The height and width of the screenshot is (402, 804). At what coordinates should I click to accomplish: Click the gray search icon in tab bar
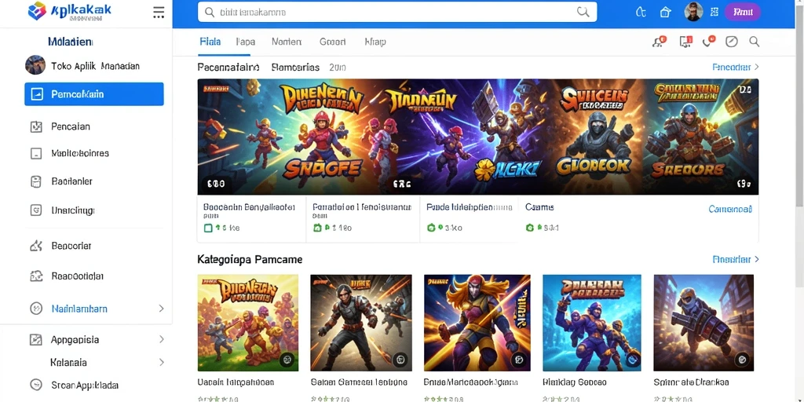[x=755, y=42]
